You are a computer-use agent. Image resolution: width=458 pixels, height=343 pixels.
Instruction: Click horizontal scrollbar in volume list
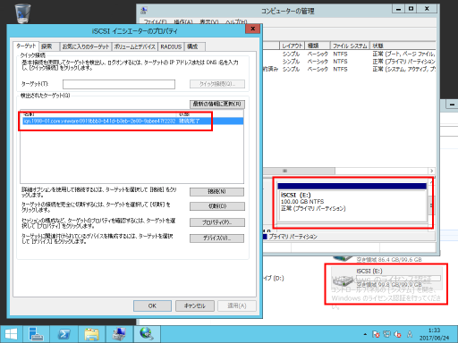[x=299, y=171]
